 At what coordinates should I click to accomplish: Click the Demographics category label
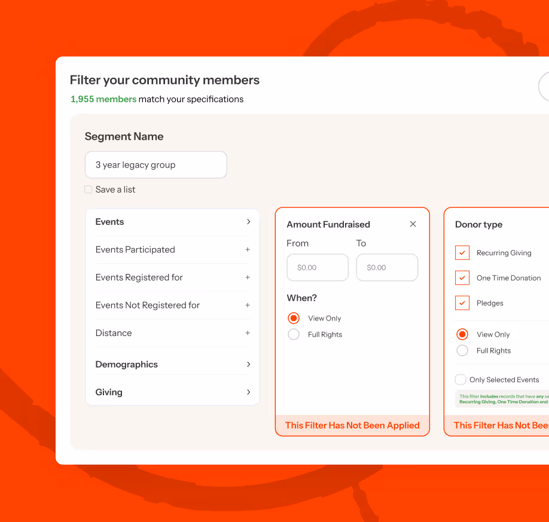click(x=126, y=365)
